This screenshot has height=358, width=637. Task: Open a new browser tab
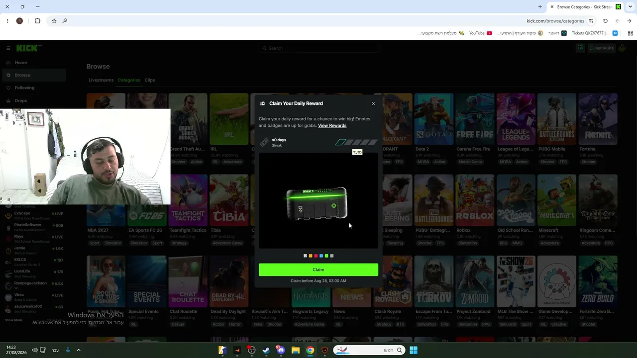point(540,7)
